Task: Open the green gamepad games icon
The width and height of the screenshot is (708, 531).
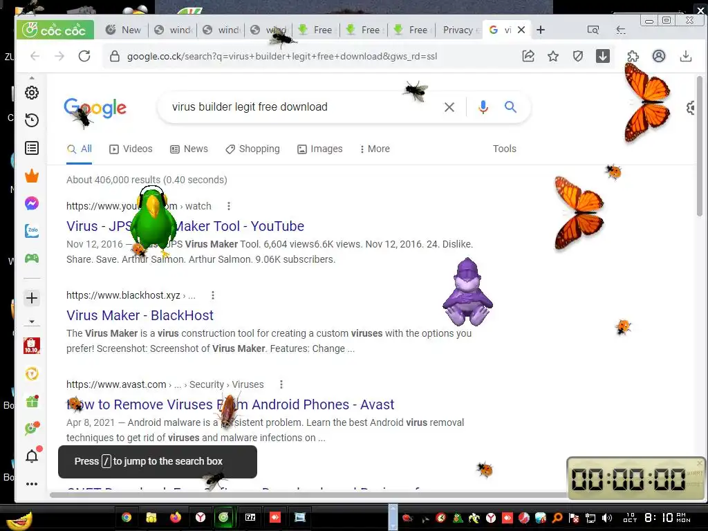Action: pos(32,259)
